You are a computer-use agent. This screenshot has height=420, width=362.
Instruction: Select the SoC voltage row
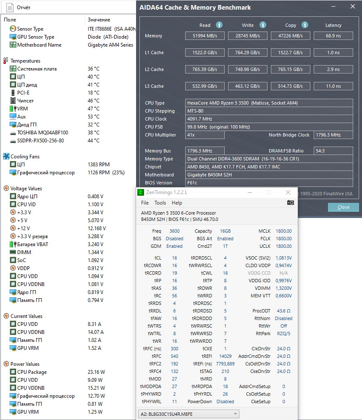pyautogui.click(x=68, y=260)
